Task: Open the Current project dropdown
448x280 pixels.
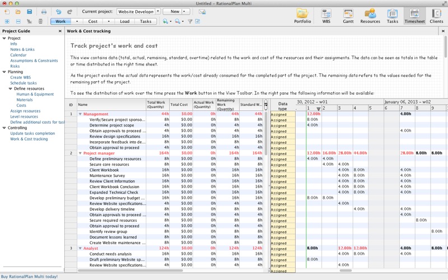Action: click(157, 11)
